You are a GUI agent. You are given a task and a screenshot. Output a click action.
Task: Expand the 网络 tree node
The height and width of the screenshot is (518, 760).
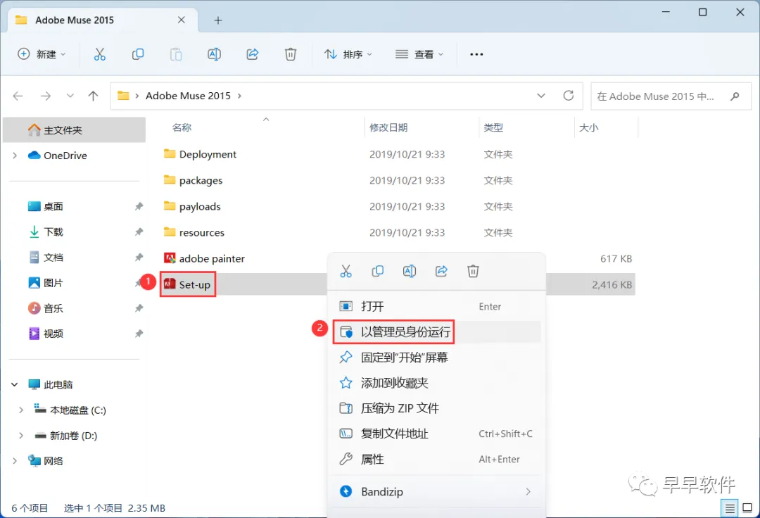(x=15, y=461)
